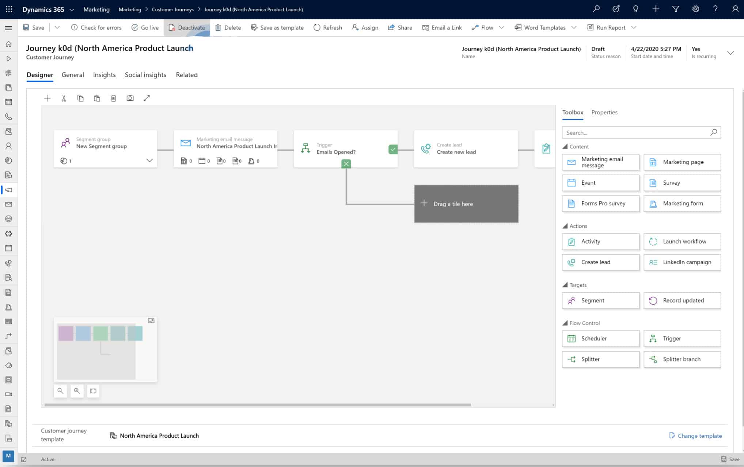Click the trash icon in designer toolbar

[x=113, y=98]
